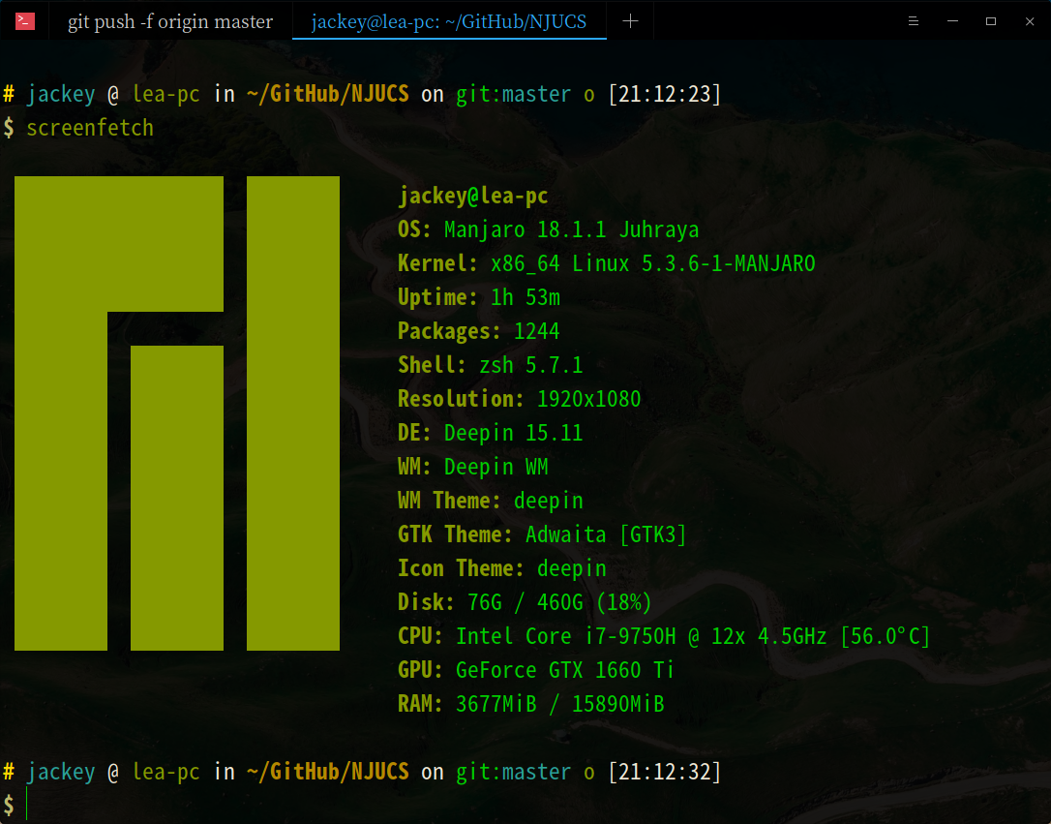Image resolution: width=1051 pixels, height=824 pixels.
Task: Maximize the terminal window
Action: [x=991, y=21]
